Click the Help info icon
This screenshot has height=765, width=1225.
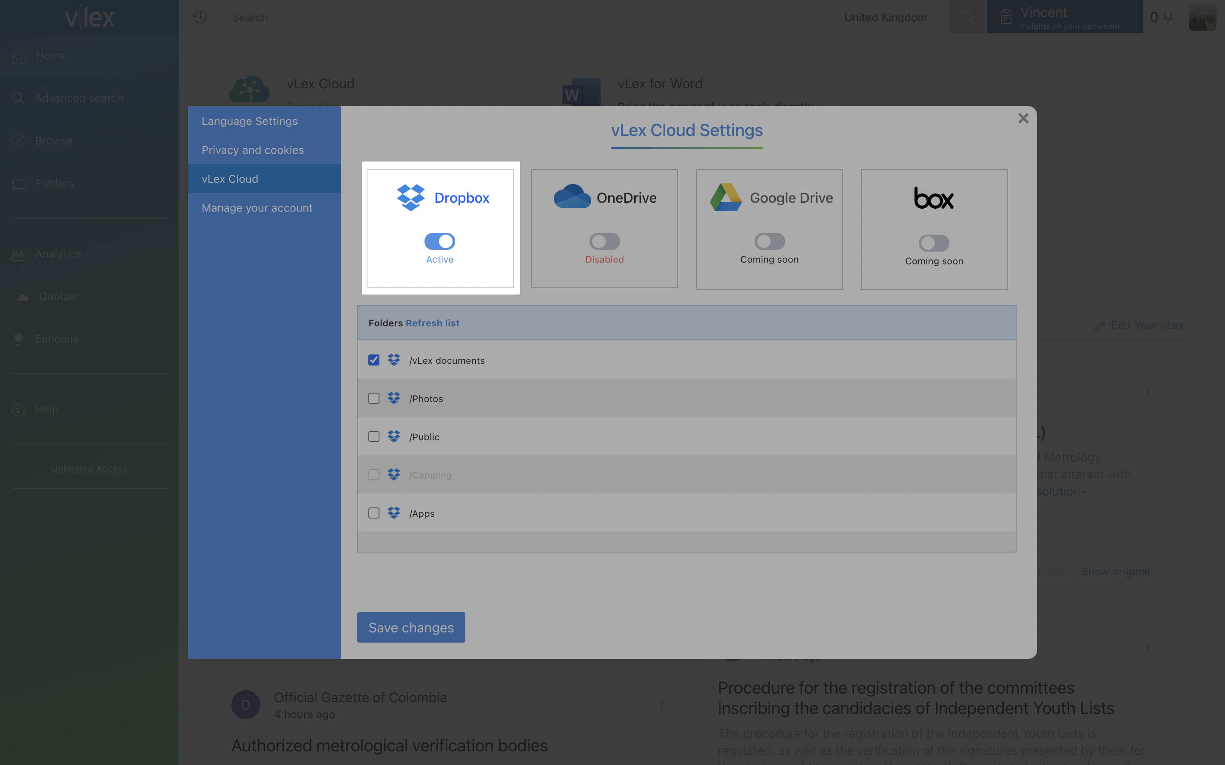pos(18,409)
